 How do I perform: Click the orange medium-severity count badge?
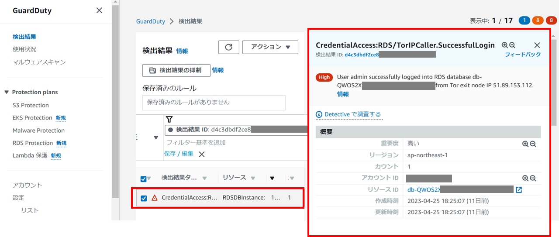coord(537,21)
